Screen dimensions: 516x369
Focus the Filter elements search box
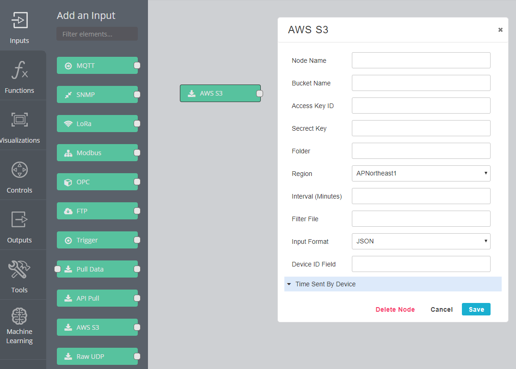97,34
